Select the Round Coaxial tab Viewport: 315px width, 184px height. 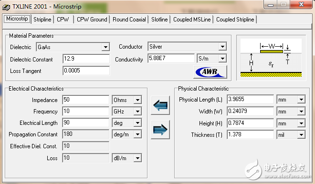click(x=129, y=20)
